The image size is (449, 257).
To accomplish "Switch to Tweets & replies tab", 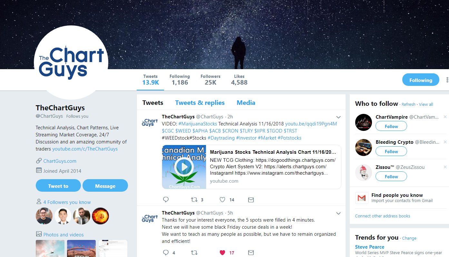I will point(200,103).
